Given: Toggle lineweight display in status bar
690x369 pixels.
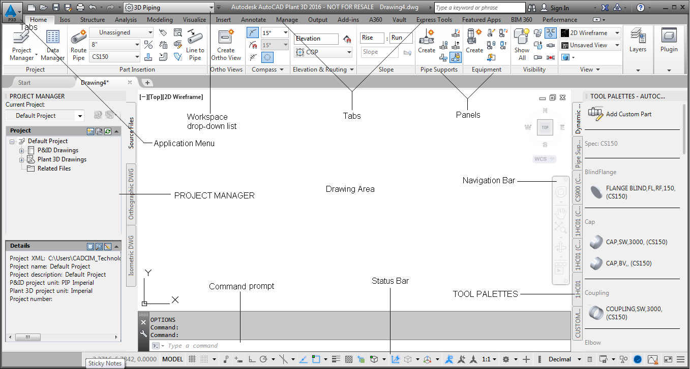Looking at the screenshot, I should 336,359.
